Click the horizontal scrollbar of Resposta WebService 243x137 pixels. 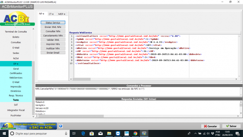click(x=154, y=79)
